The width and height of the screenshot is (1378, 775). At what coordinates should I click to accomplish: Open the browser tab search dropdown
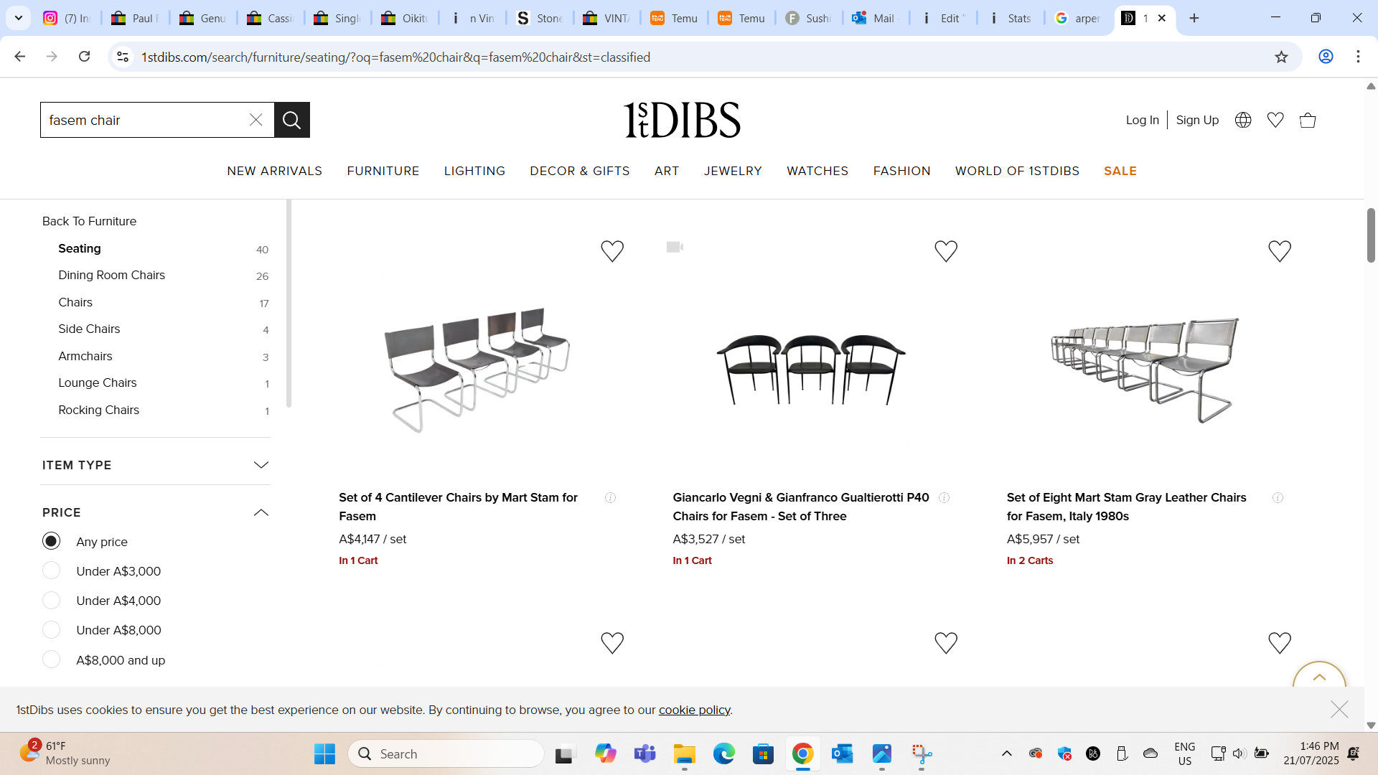(x=19, y=18)
